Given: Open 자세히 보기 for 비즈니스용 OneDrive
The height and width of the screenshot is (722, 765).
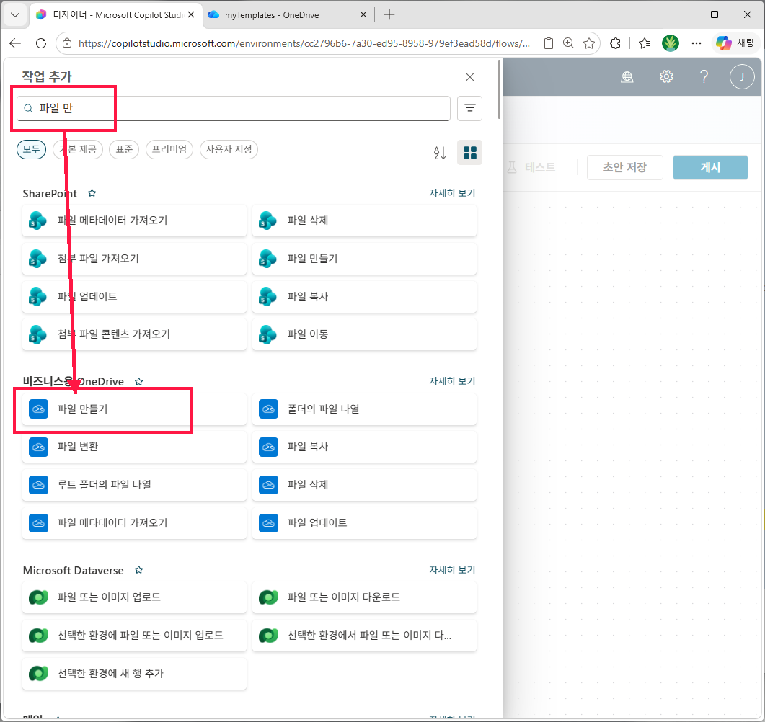Looking at the screenshot, I should 452,381.
